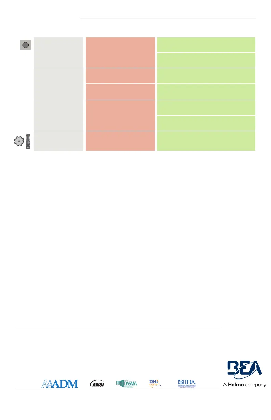Click the round gray push-button icon
This screenshot has width=271, height=420.
pyautogui.click(x=25, y=45)
